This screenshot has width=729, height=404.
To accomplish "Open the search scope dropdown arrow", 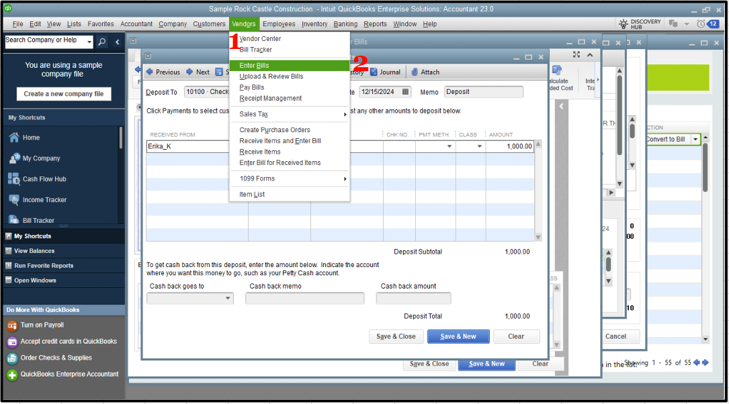I will click(89, 42).
